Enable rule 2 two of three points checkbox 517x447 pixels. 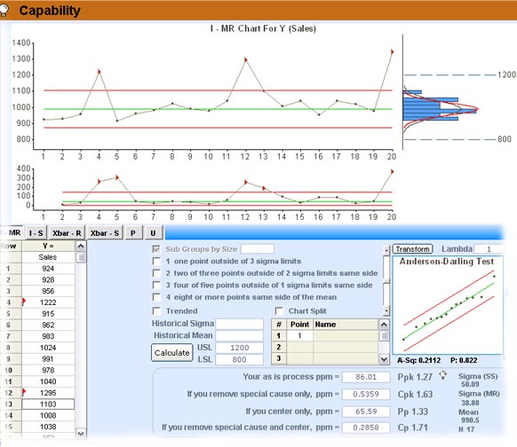click(x=156, y=273)
